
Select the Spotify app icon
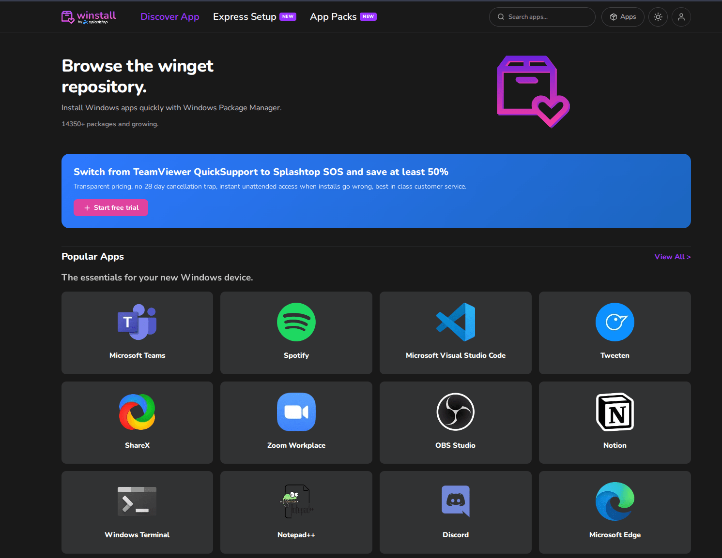click(x=296, y=322)
